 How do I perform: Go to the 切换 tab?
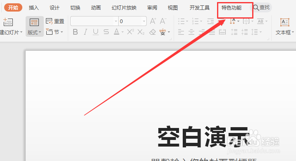(75, 8)
